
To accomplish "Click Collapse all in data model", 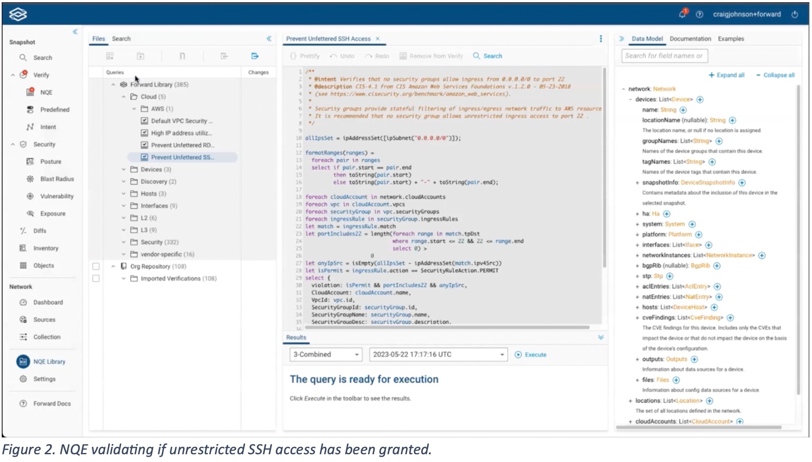I will click(775, 75).
